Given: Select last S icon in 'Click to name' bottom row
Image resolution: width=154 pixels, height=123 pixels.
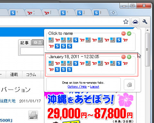Looking at the screenshot, I should coord(70,46).
